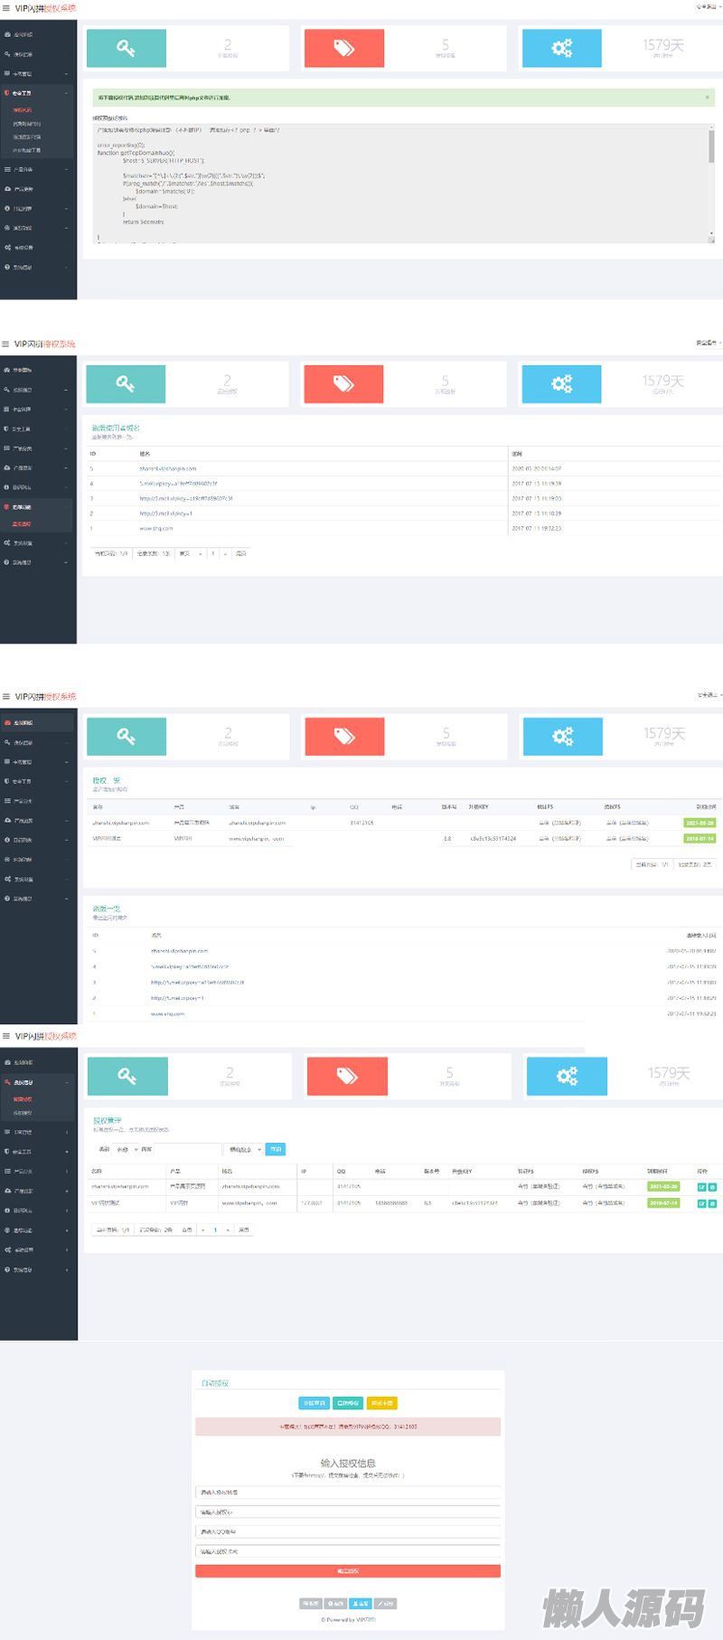Click the green edit icon in the first authorization table row
723x1640 pixels.
pos(702,1187)
